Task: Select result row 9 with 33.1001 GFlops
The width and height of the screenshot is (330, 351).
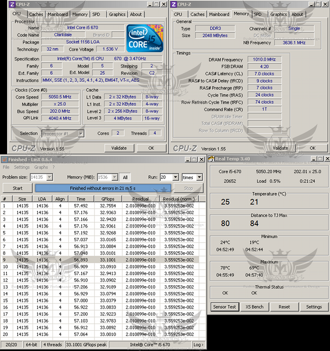Action: [x=100, y=260]
